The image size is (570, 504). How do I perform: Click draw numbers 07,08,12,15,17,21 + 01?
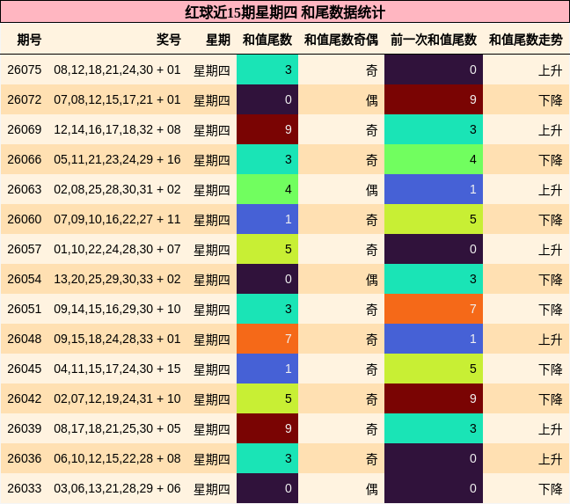(117, 99)
